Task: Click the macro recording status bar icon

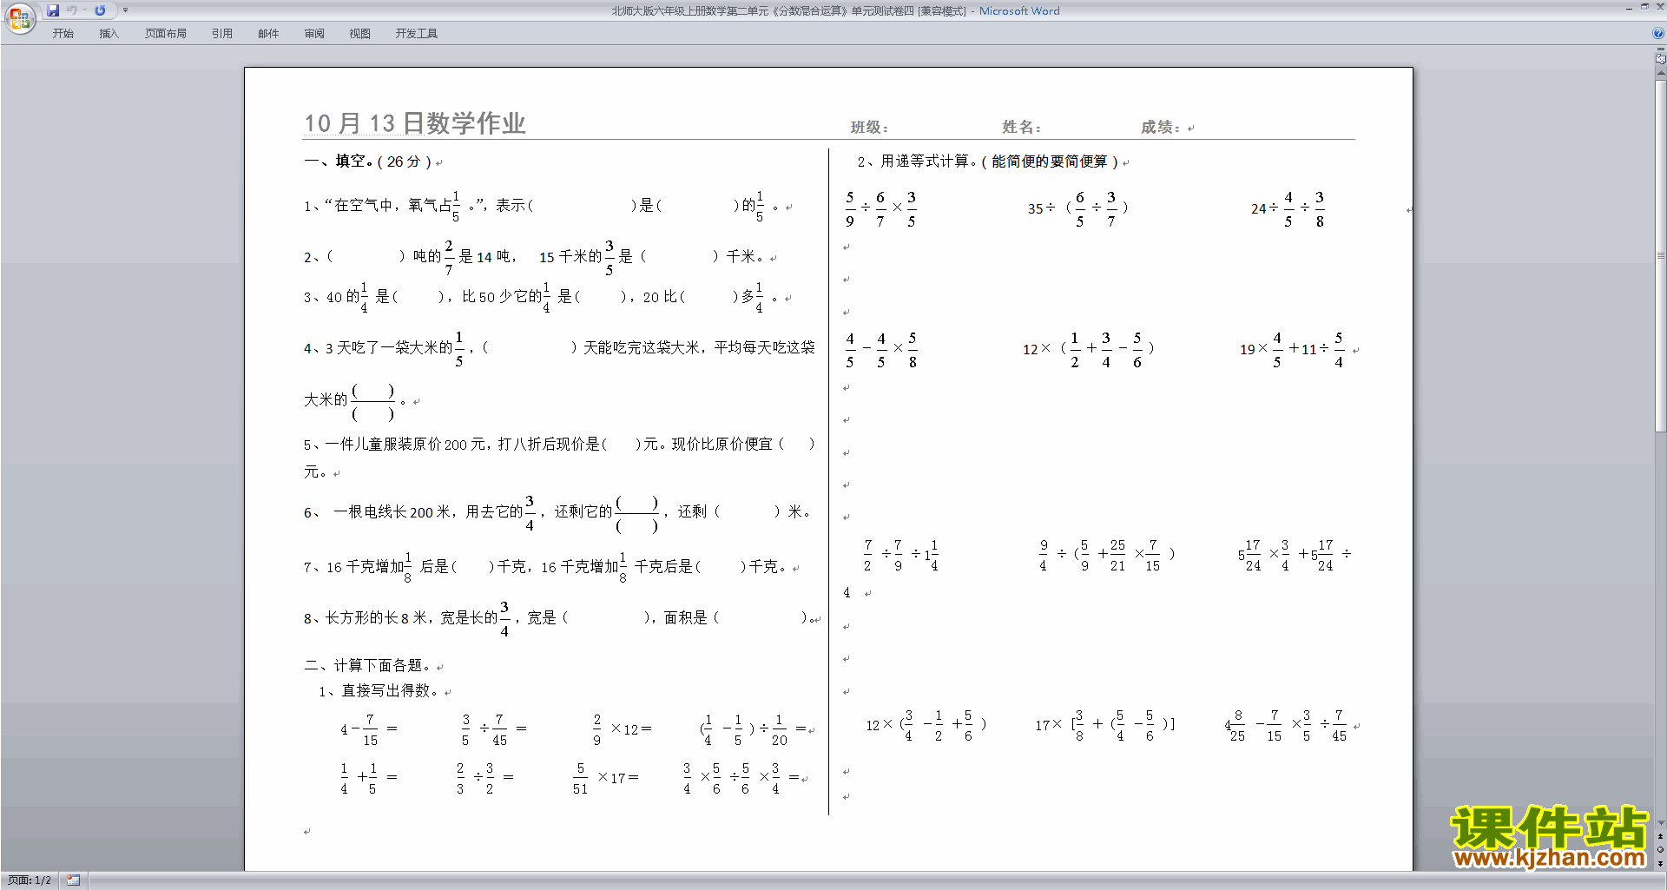Action: click(x=73, y=880)
